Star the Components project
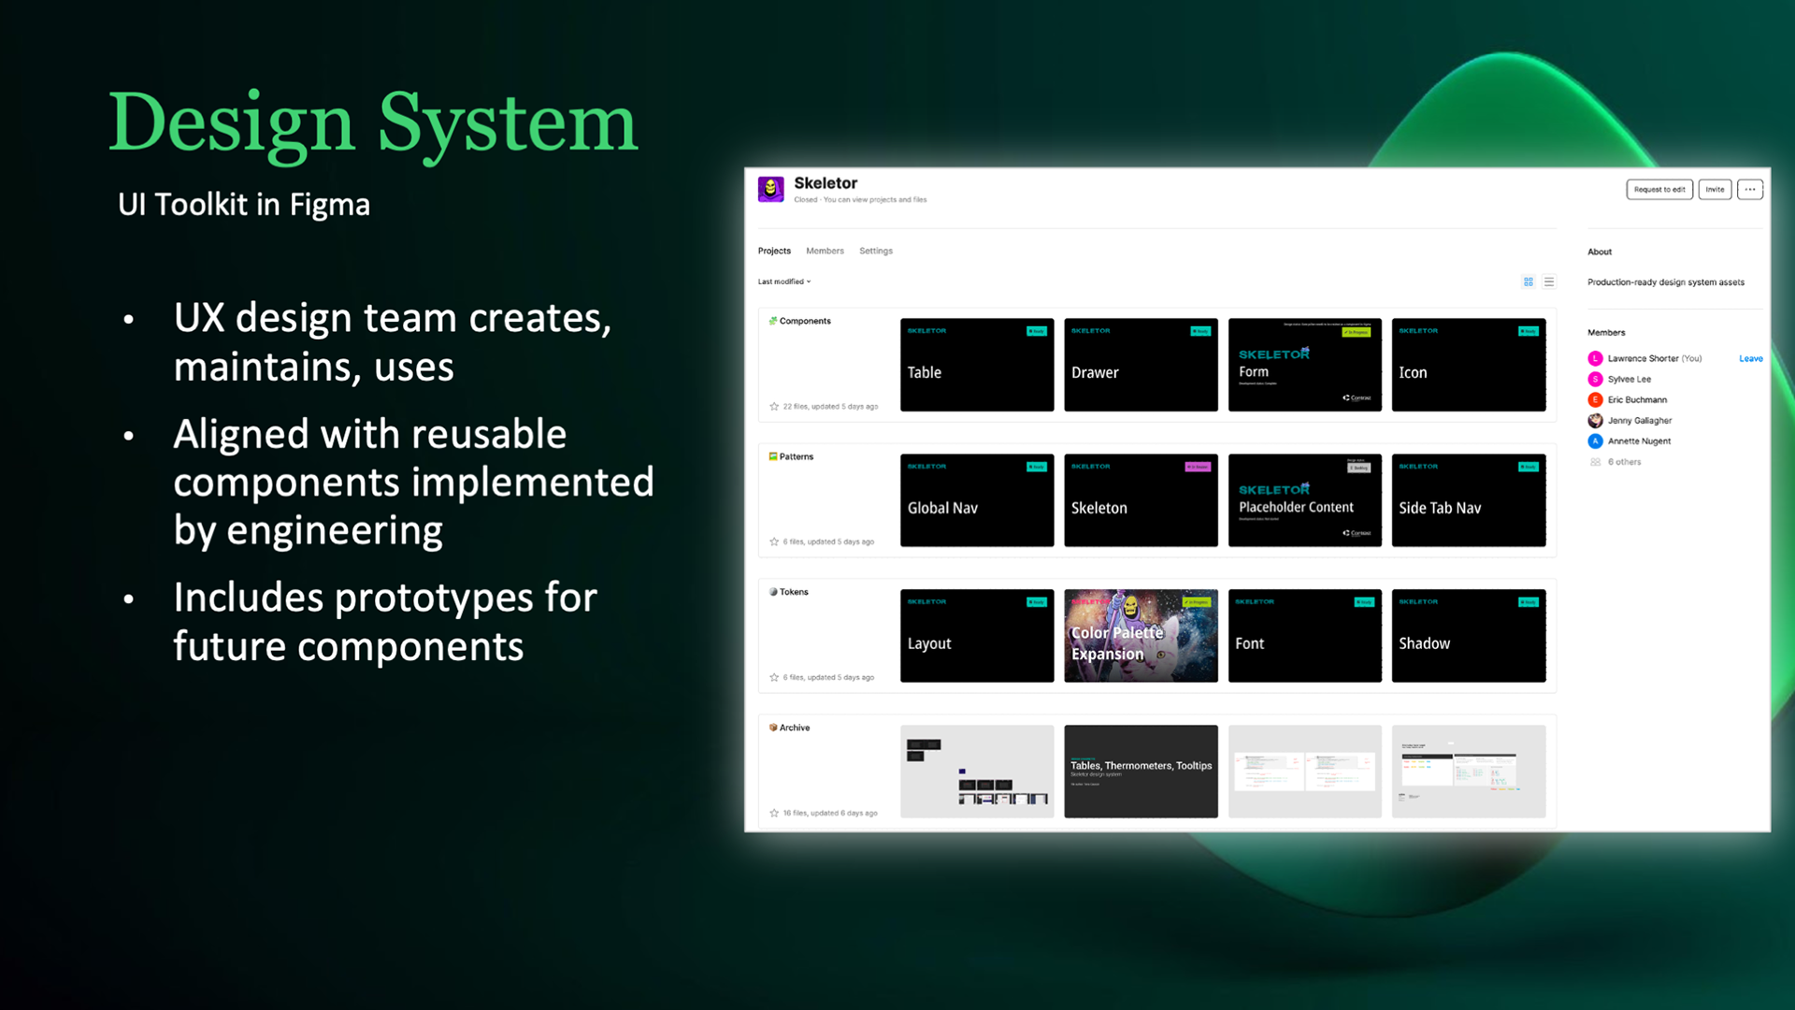This screenshot has height=1010, width=1795. pos(774,407)
